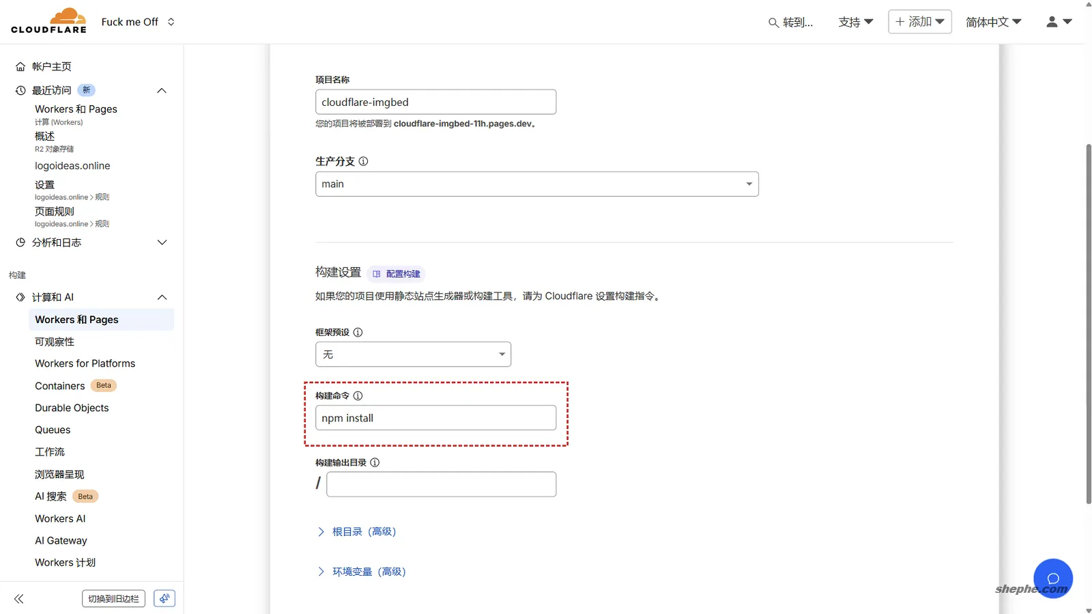This screenshot has height=614, width=1092.
Task: Collapse sidebar with double-chevron icon
Action: tap(19, 599)
